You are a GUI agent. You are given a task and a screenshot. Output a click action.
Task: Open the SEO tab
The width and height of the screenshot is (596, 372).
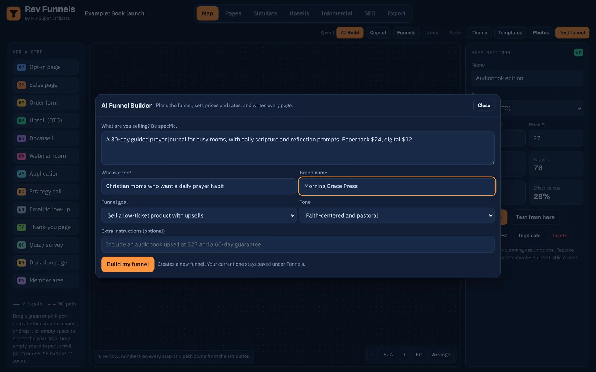pos(370,13)
